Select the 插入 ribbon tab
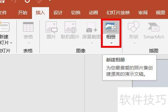 click(40, 13)
